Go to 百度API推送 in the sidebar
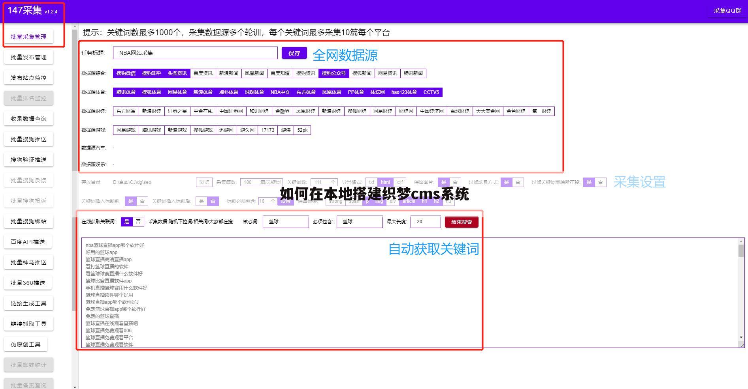The width and height of the screenshot is (748, 389). click(x=28, y=241)
